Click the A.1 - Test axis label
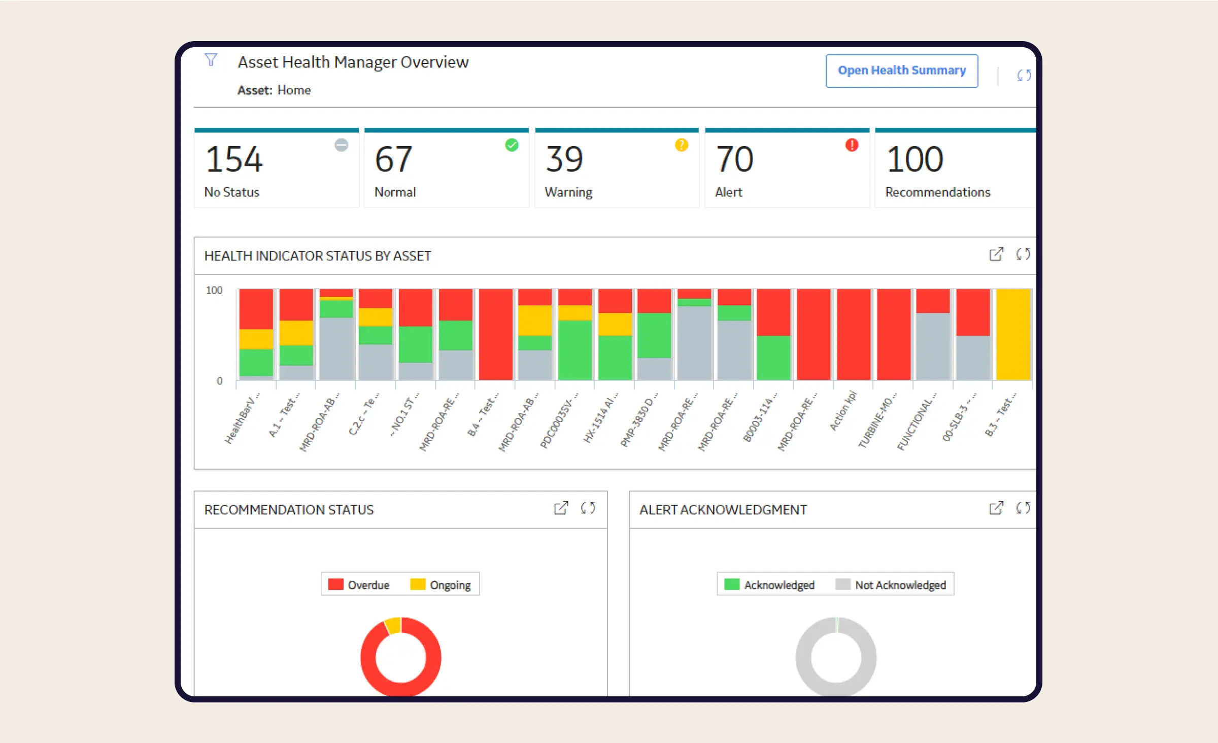 [x=284, y=414]
